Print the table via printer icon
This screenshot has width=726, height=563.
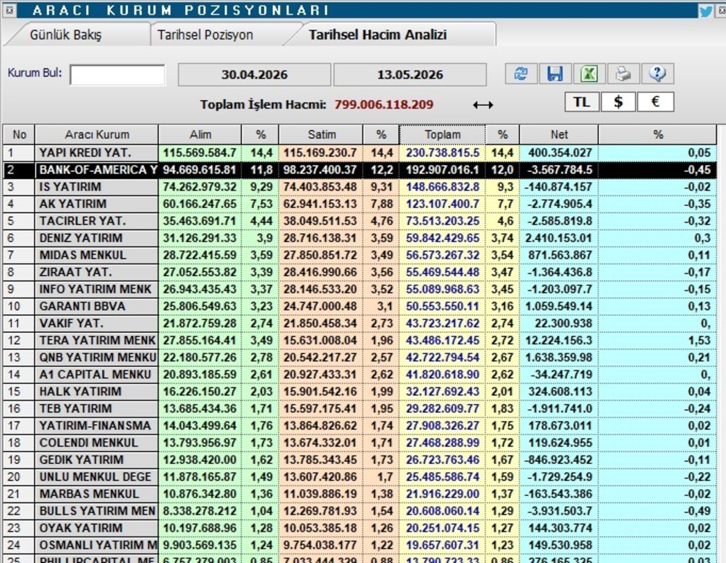pyautogui.click(x=623, y=74)
